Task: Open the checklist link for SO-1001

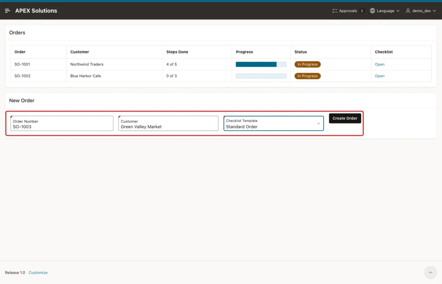Action: (x=379, y=64)
